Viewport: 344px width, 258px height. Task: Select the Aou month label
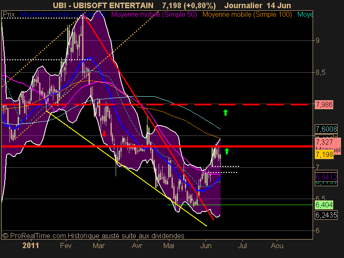277,246
